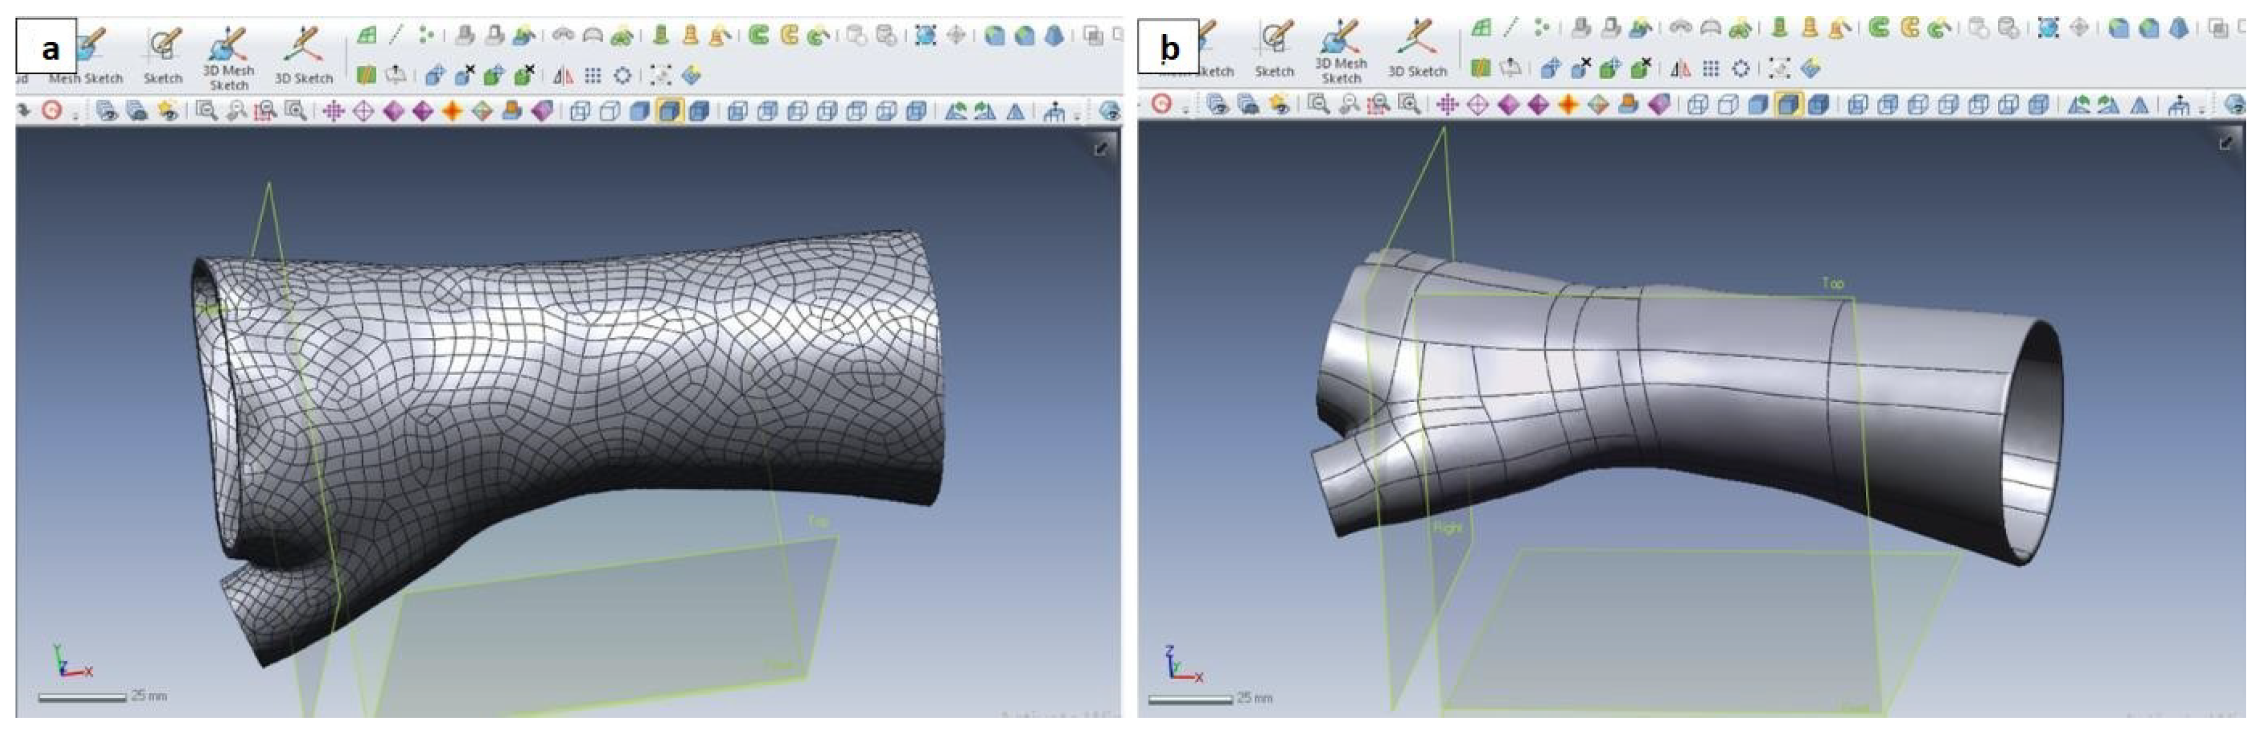The width and height of the screenshot is (2258, 732).
Task: Click the Mirror icon in panel a
Action: click(563, 76)
